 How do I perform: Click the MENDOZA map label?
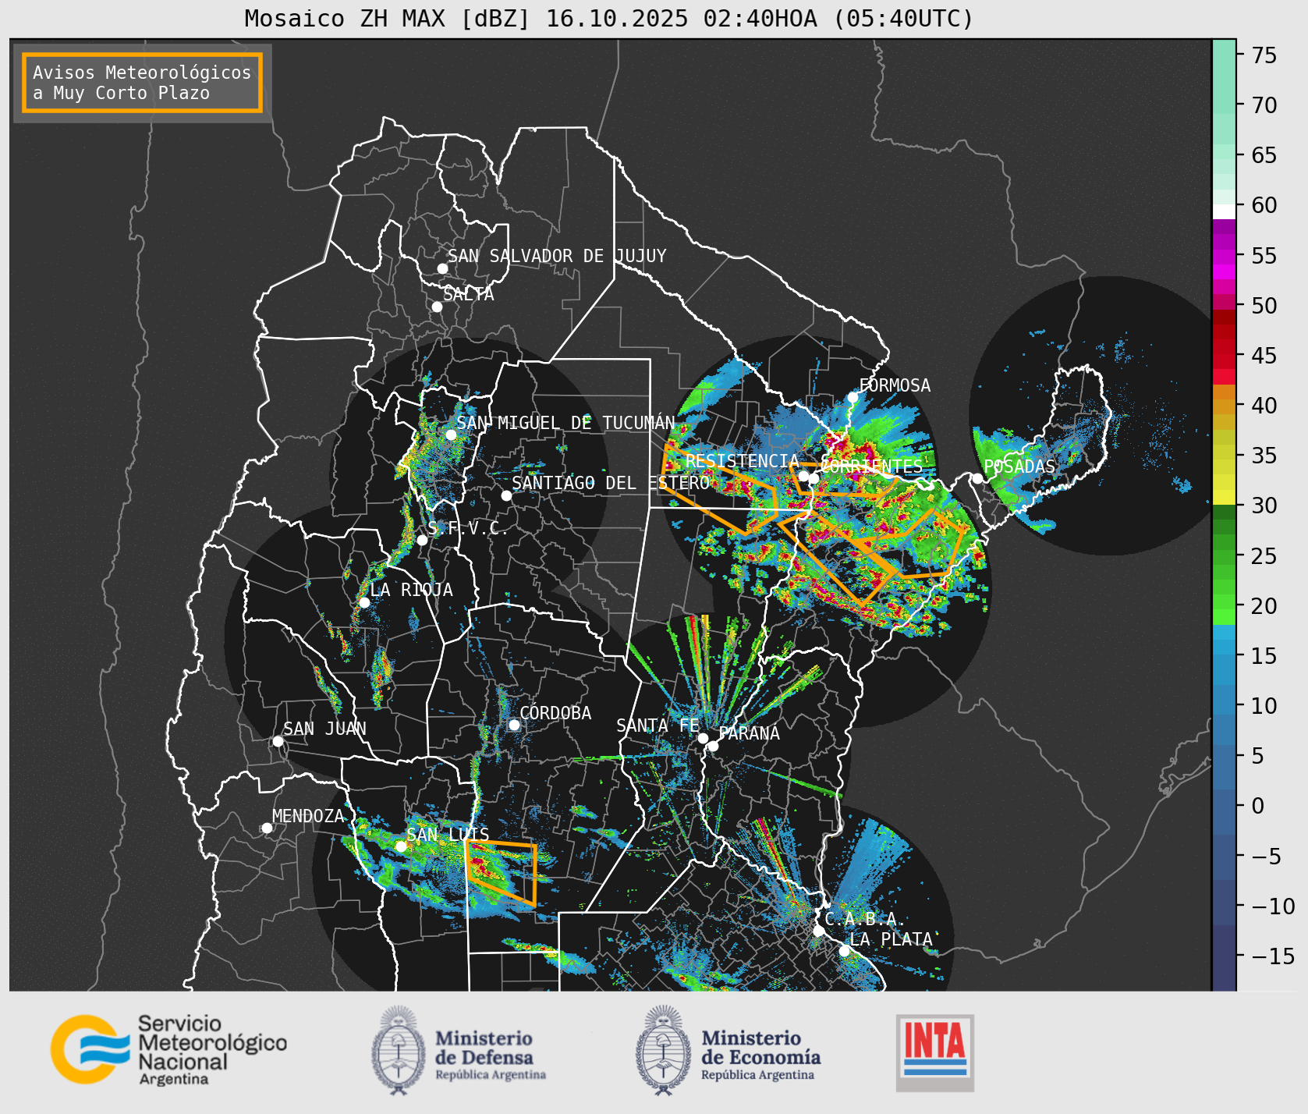coord(308,816)
